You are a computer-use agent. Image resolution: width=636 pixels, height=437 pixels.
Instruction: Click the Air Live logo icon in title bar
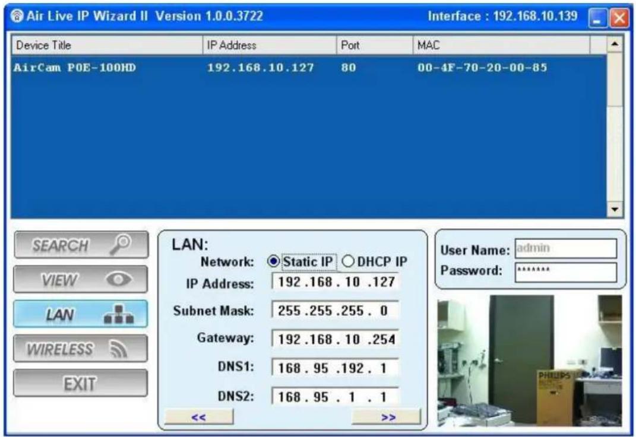pos(17,16)
